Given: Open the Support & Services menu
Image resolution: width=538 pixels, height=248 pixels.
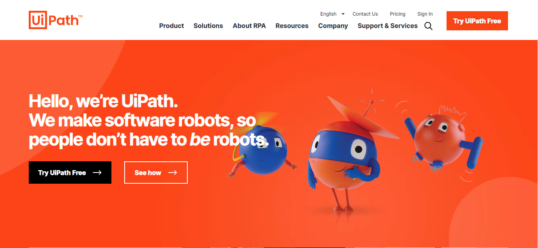Looking at the screenshot, I should (387, 26).
